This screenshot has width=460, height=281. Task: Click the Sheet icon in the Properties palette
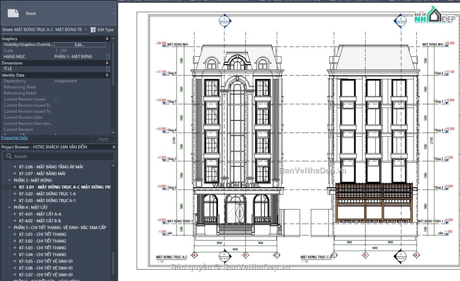click(x=13, y=13)
